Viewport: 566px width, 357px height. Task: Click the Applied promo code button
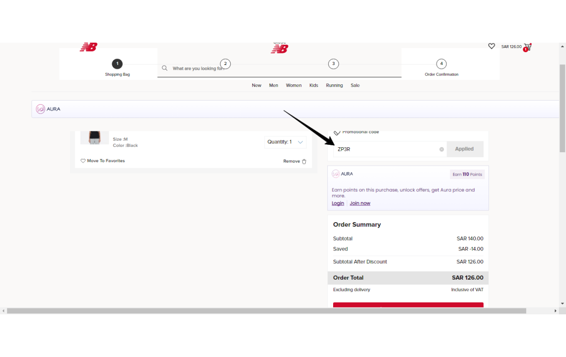(x=465, y=149)
